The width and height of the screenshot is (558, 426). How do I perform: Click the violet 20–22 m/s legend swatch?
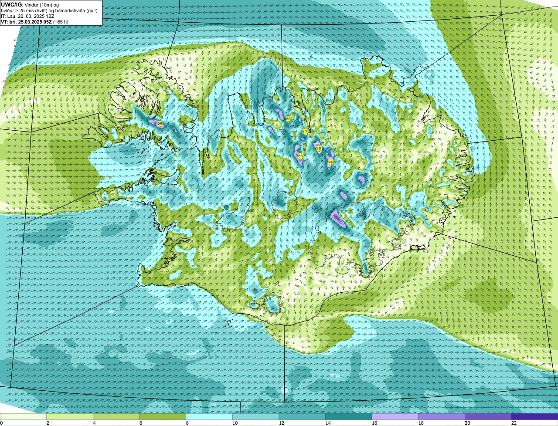click(488, 417)
